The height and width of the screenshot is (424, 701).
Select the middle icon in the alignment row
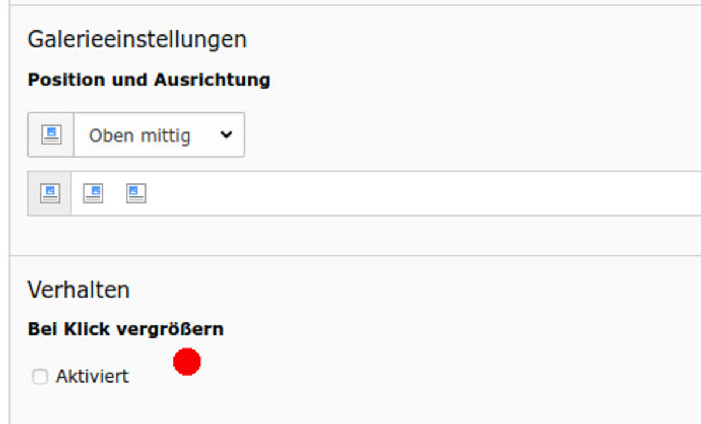click(93, 193)
